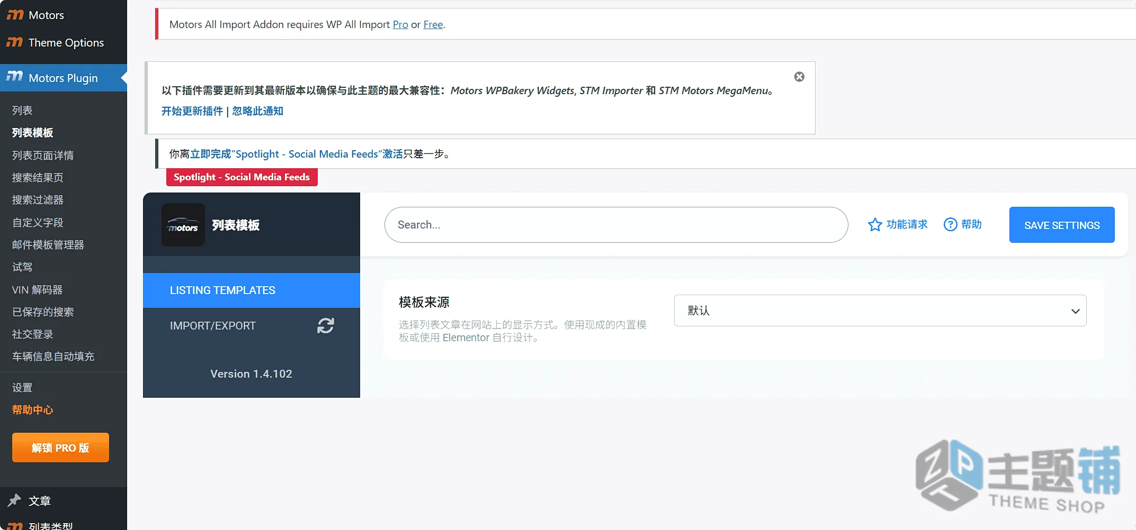Open 设置 in sidebar
The image size is (1136, 530).
pos(22,388)
